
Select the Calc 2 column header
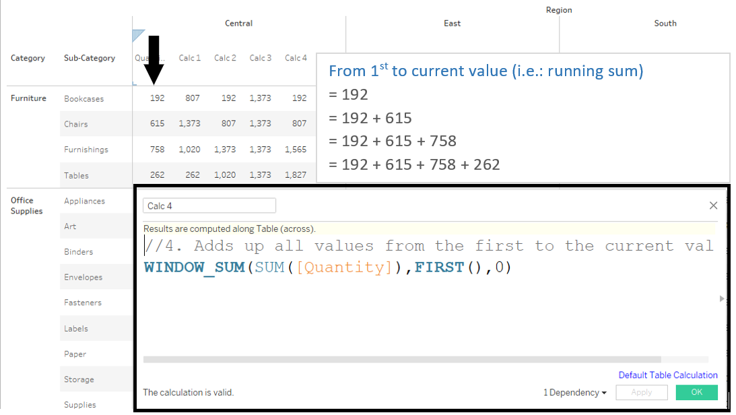225,58
